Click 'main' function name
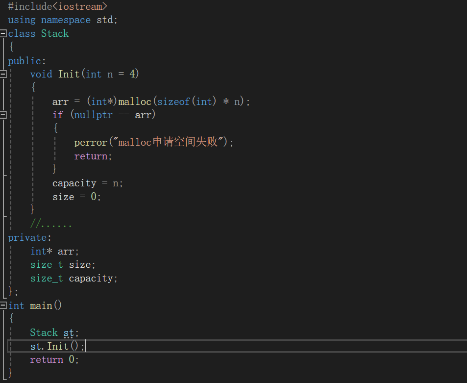 coord(41,306)
